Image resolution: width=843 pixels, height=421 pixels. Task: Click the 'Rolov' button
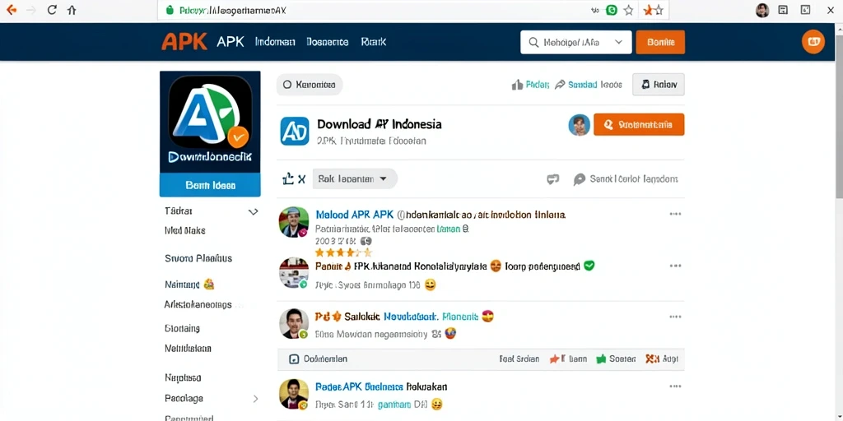click(x=659, y=85)
